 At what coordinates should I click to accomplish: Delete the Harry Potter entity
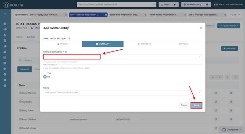[x=231, y=110]
